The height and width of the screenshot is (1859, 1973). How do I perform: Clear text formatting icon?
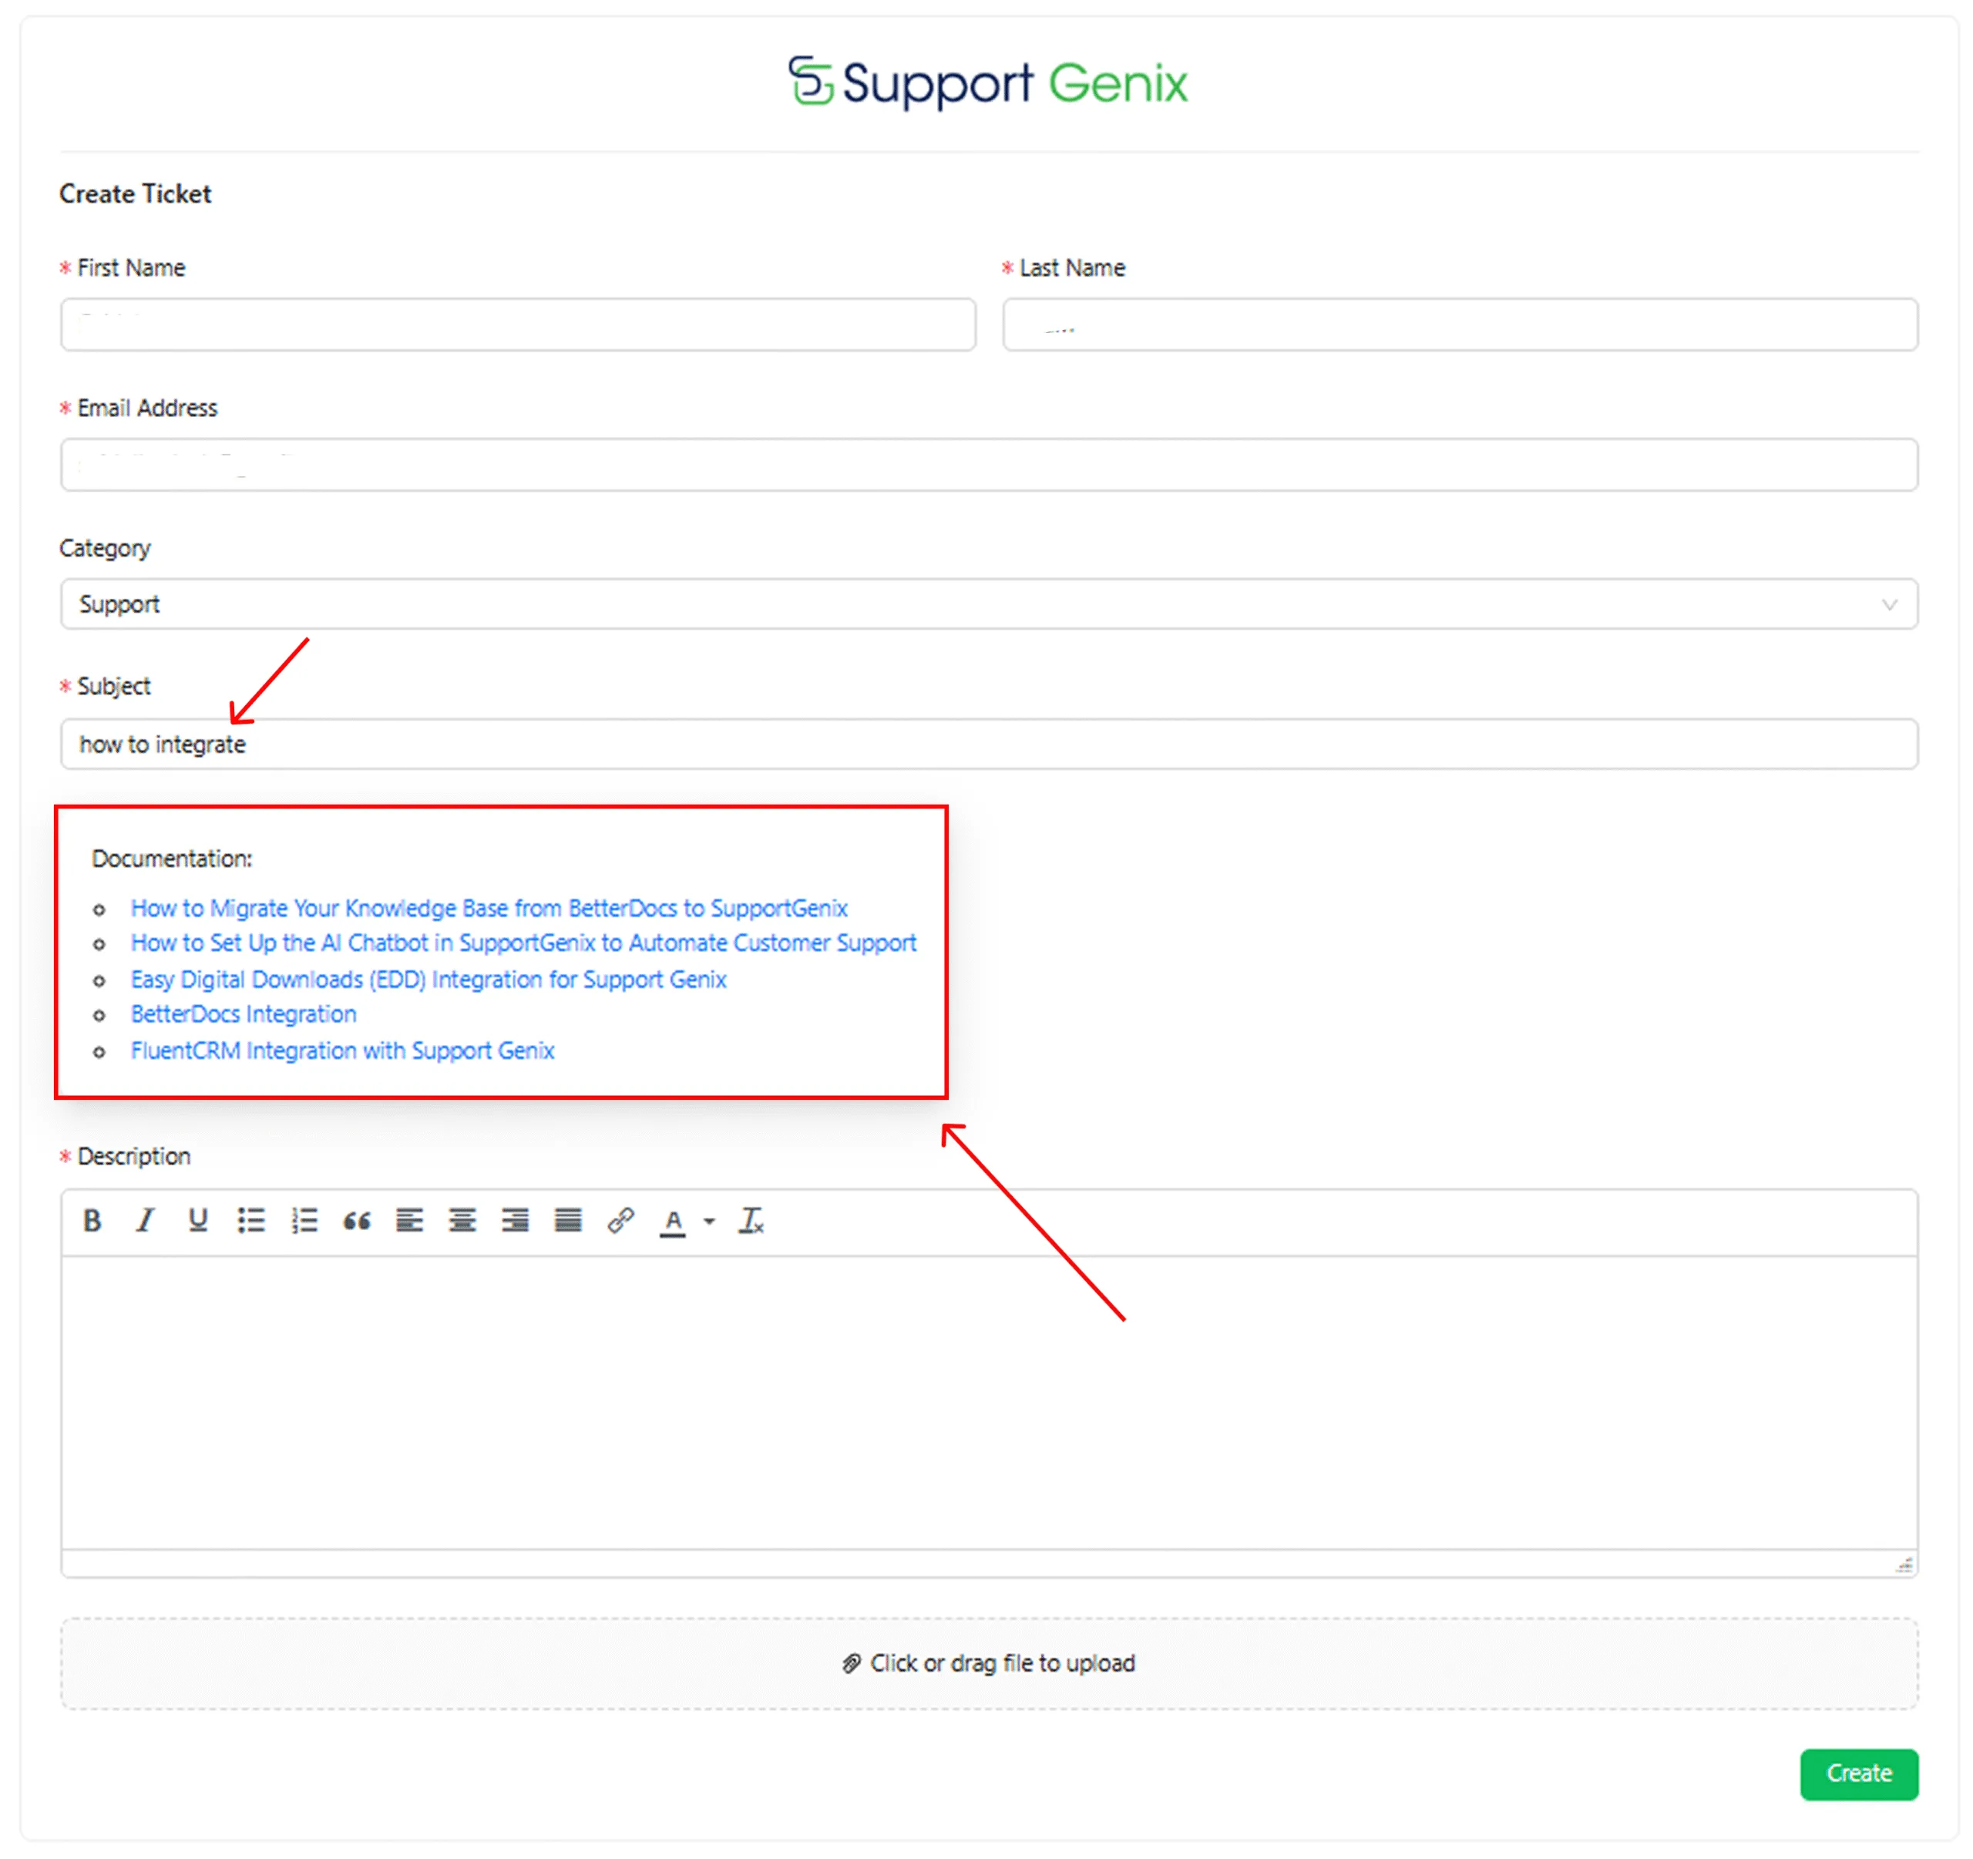(x=751, y=1220)
